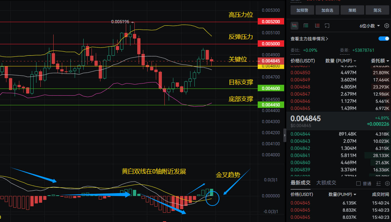This screenshot has height=222, width=391.
Task: Click 价格(USDT) header in order book
Action: pyautogui.click(x=303, y=61)
